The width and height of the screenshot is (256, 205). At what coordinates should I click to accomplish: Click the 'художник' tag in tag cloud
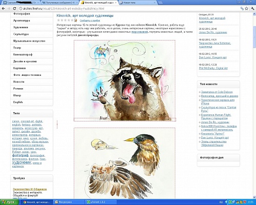[x=22, y=162]
